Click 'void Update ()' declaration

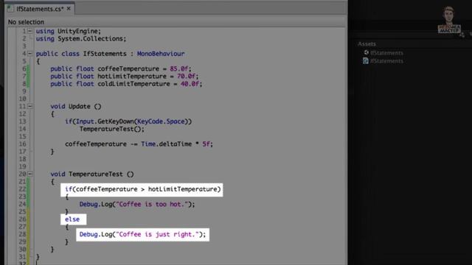pos(76,106)
